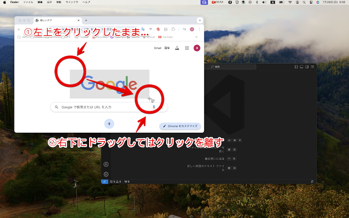The width and height of the screenshot is (349, 218).
Task: Toggle the bottom panel in VS Code
Action: point(301,67)
